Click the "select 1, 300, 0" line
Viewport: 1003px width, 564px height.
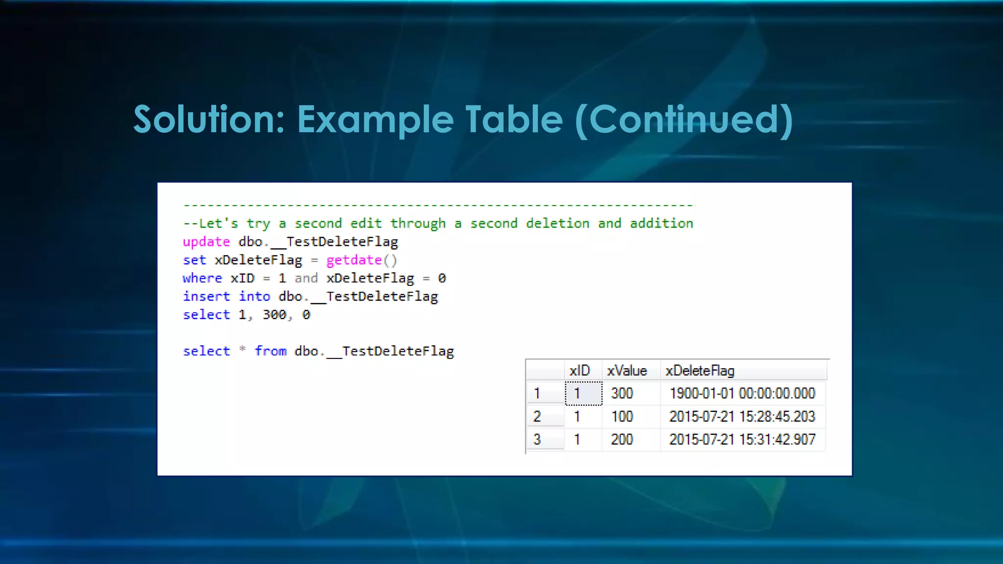[246, 315]
